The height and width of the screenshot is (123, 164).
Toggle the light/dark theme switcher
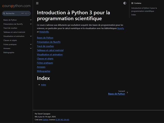point(125,3)
